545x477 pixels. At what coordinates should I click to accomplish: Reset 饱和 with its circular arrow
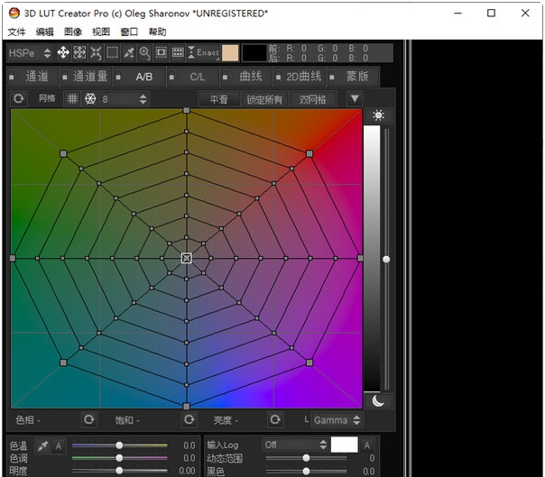(189, 419)
